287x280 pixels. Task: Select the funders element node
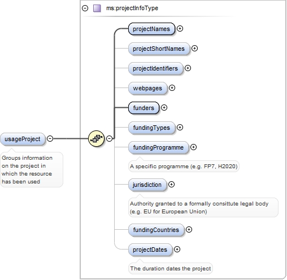(143, 108)
